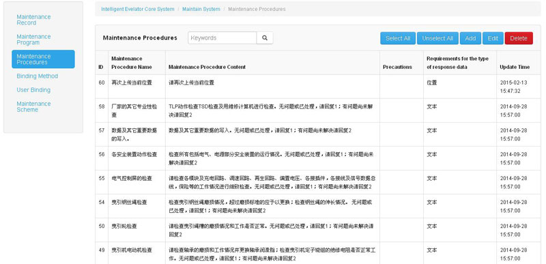
Task: Select the row with ID 56
Action: (318, 158)
